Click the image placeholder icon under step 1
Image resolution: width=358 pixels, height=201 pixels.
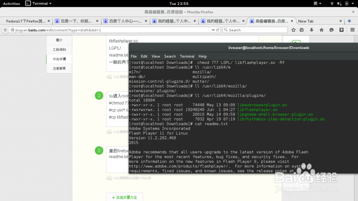(109, 77)
